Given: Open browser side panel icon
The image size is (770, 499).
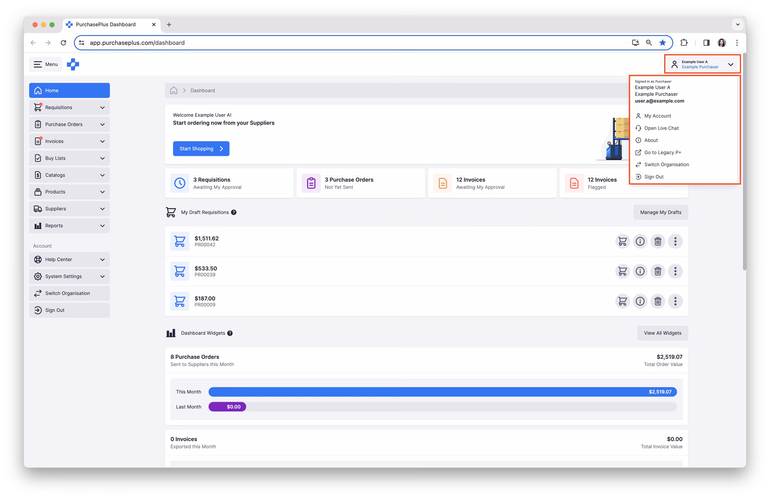Looking at the screenshot, I should click(x=706, y=43).
